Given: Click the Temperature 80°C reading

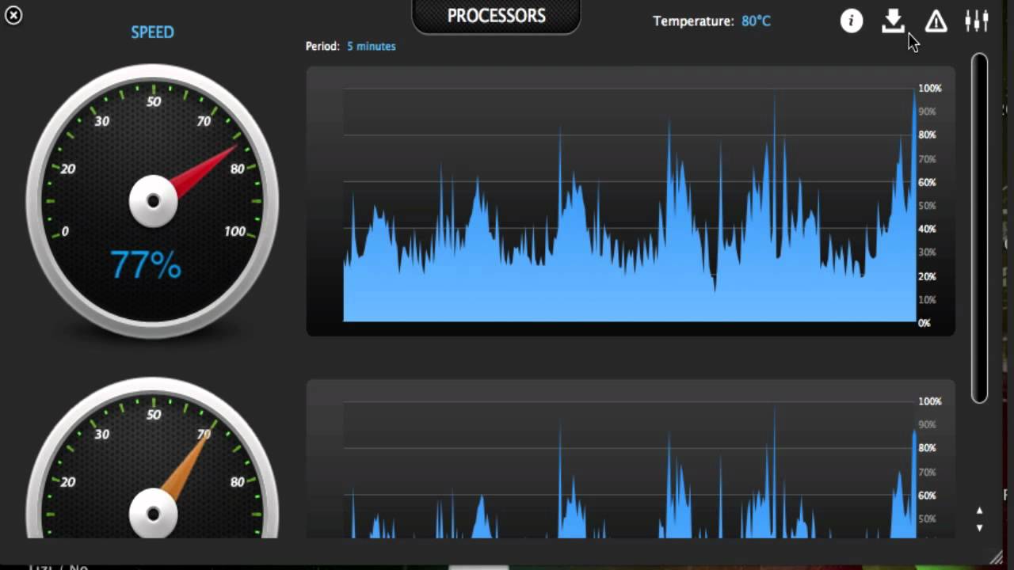Looking at the screenshot, I should tap(711, 21).
